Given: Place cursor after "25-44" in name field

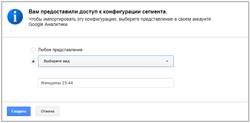Looking at the screenshot, I should (x=73, y=83).
